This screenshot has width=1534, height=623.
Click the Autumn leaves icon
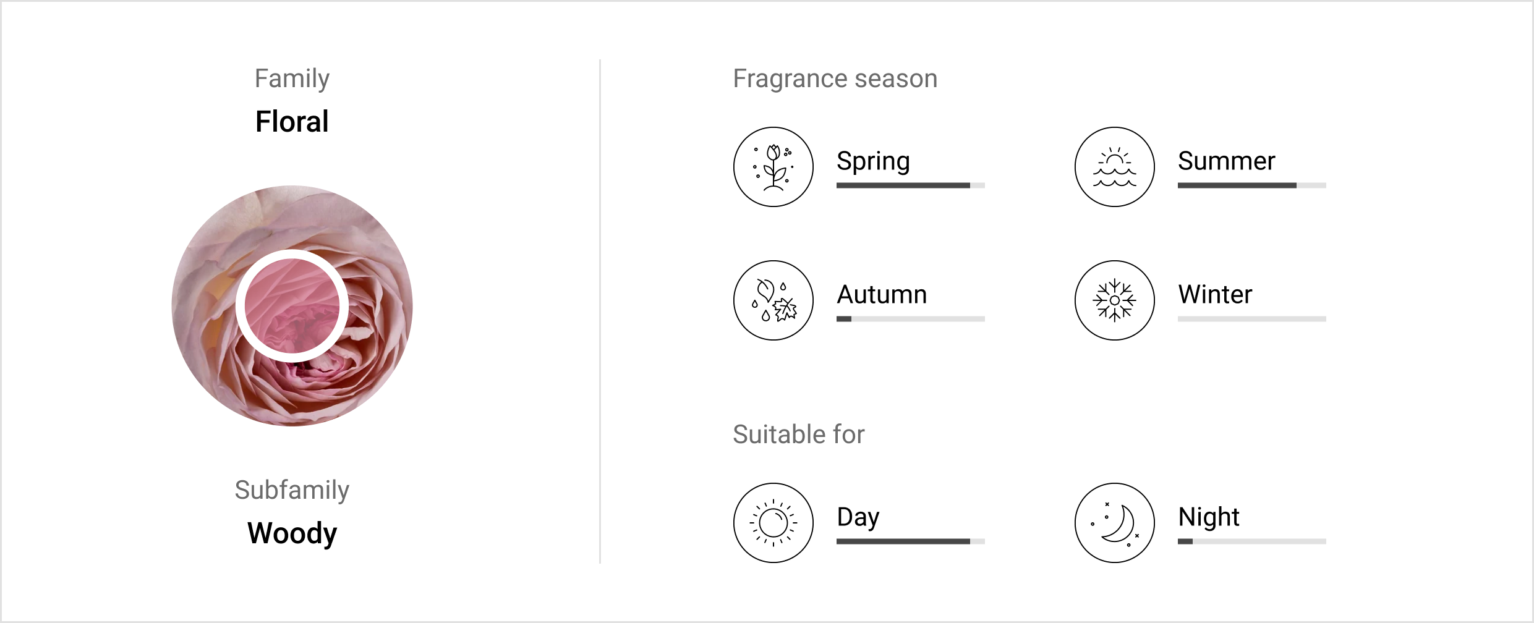tap(773, 300)
